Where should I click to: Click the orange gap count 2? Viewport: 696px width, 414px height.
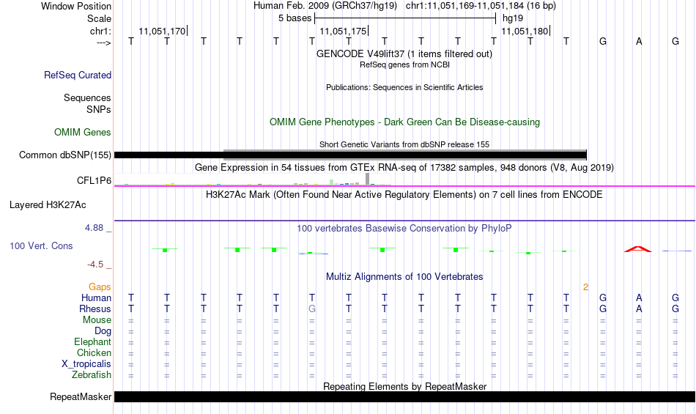click(x=585, y=287)
